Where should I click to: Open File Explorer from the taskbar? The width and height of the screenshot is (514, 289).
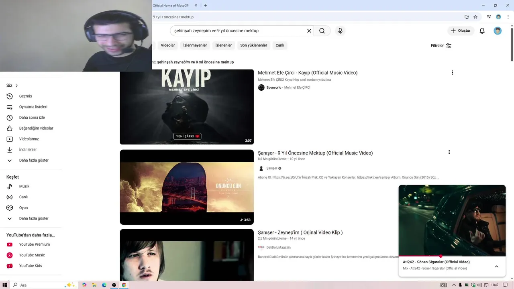pyautogui.click(x=94, y=285)
